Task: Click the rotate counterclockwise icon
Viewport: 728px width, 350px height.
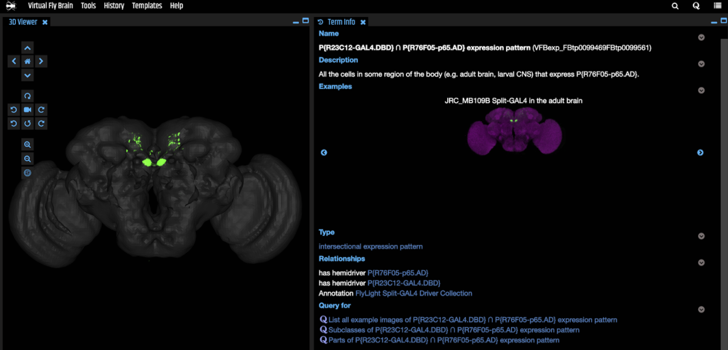Action: 14,109
